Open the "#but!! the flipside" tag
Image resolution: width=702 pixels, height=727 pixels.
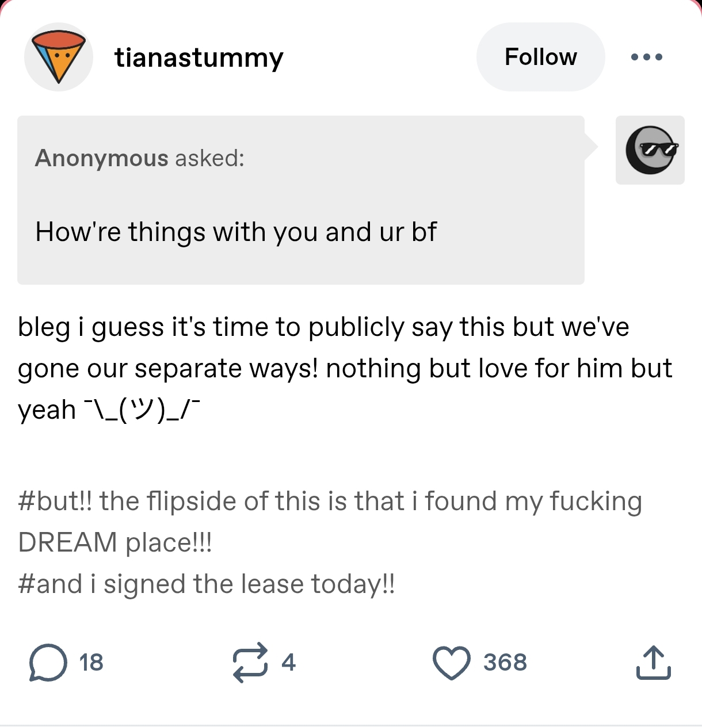coord(330,502)
